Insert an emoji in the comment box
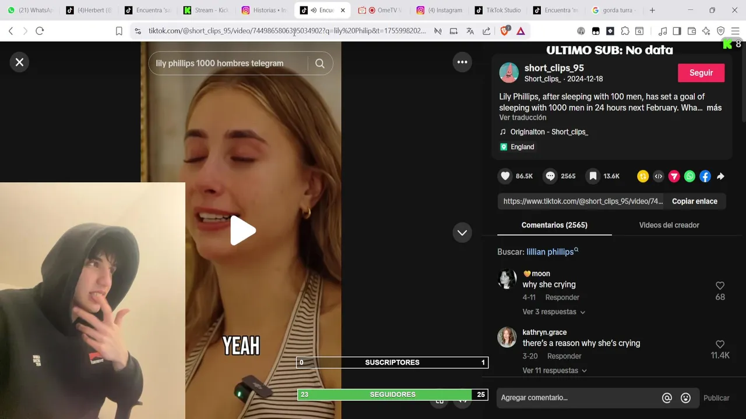The width and height of the screenshot is (746, 419). click(686, 398)
